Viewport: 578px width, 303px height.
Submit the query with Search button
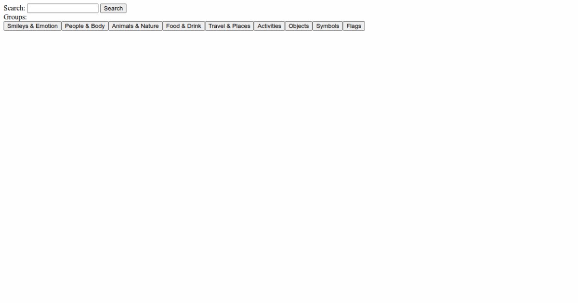pyautogui.click(x=113, y=8)
